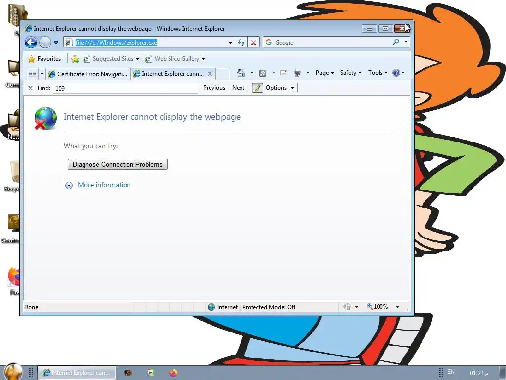Click the Back navigation arrow button
Screen dimensions: 506x380
coord(31,43)
